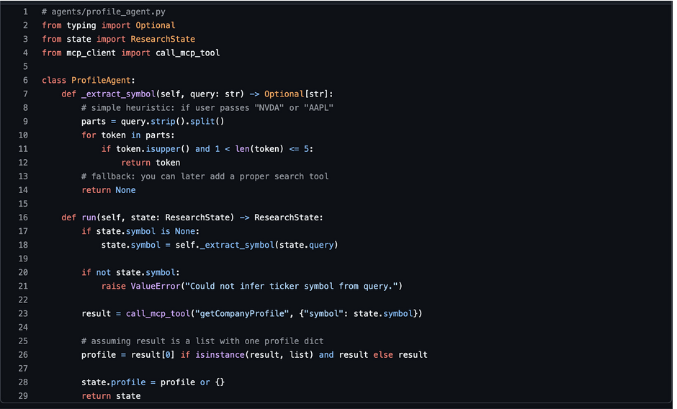Screen dimensions: 677x409
Task: Place cursor on the ValueError exception name
Action: coord(155,286)
